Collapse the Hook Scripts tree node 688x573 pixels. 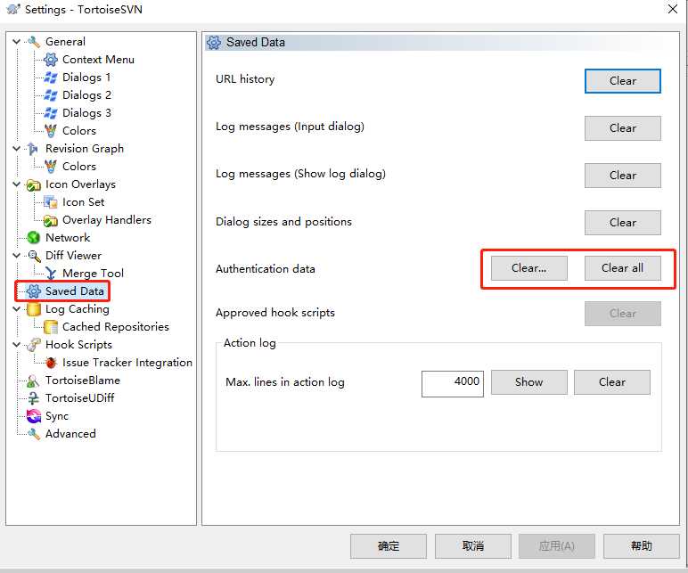coord(17,344)
